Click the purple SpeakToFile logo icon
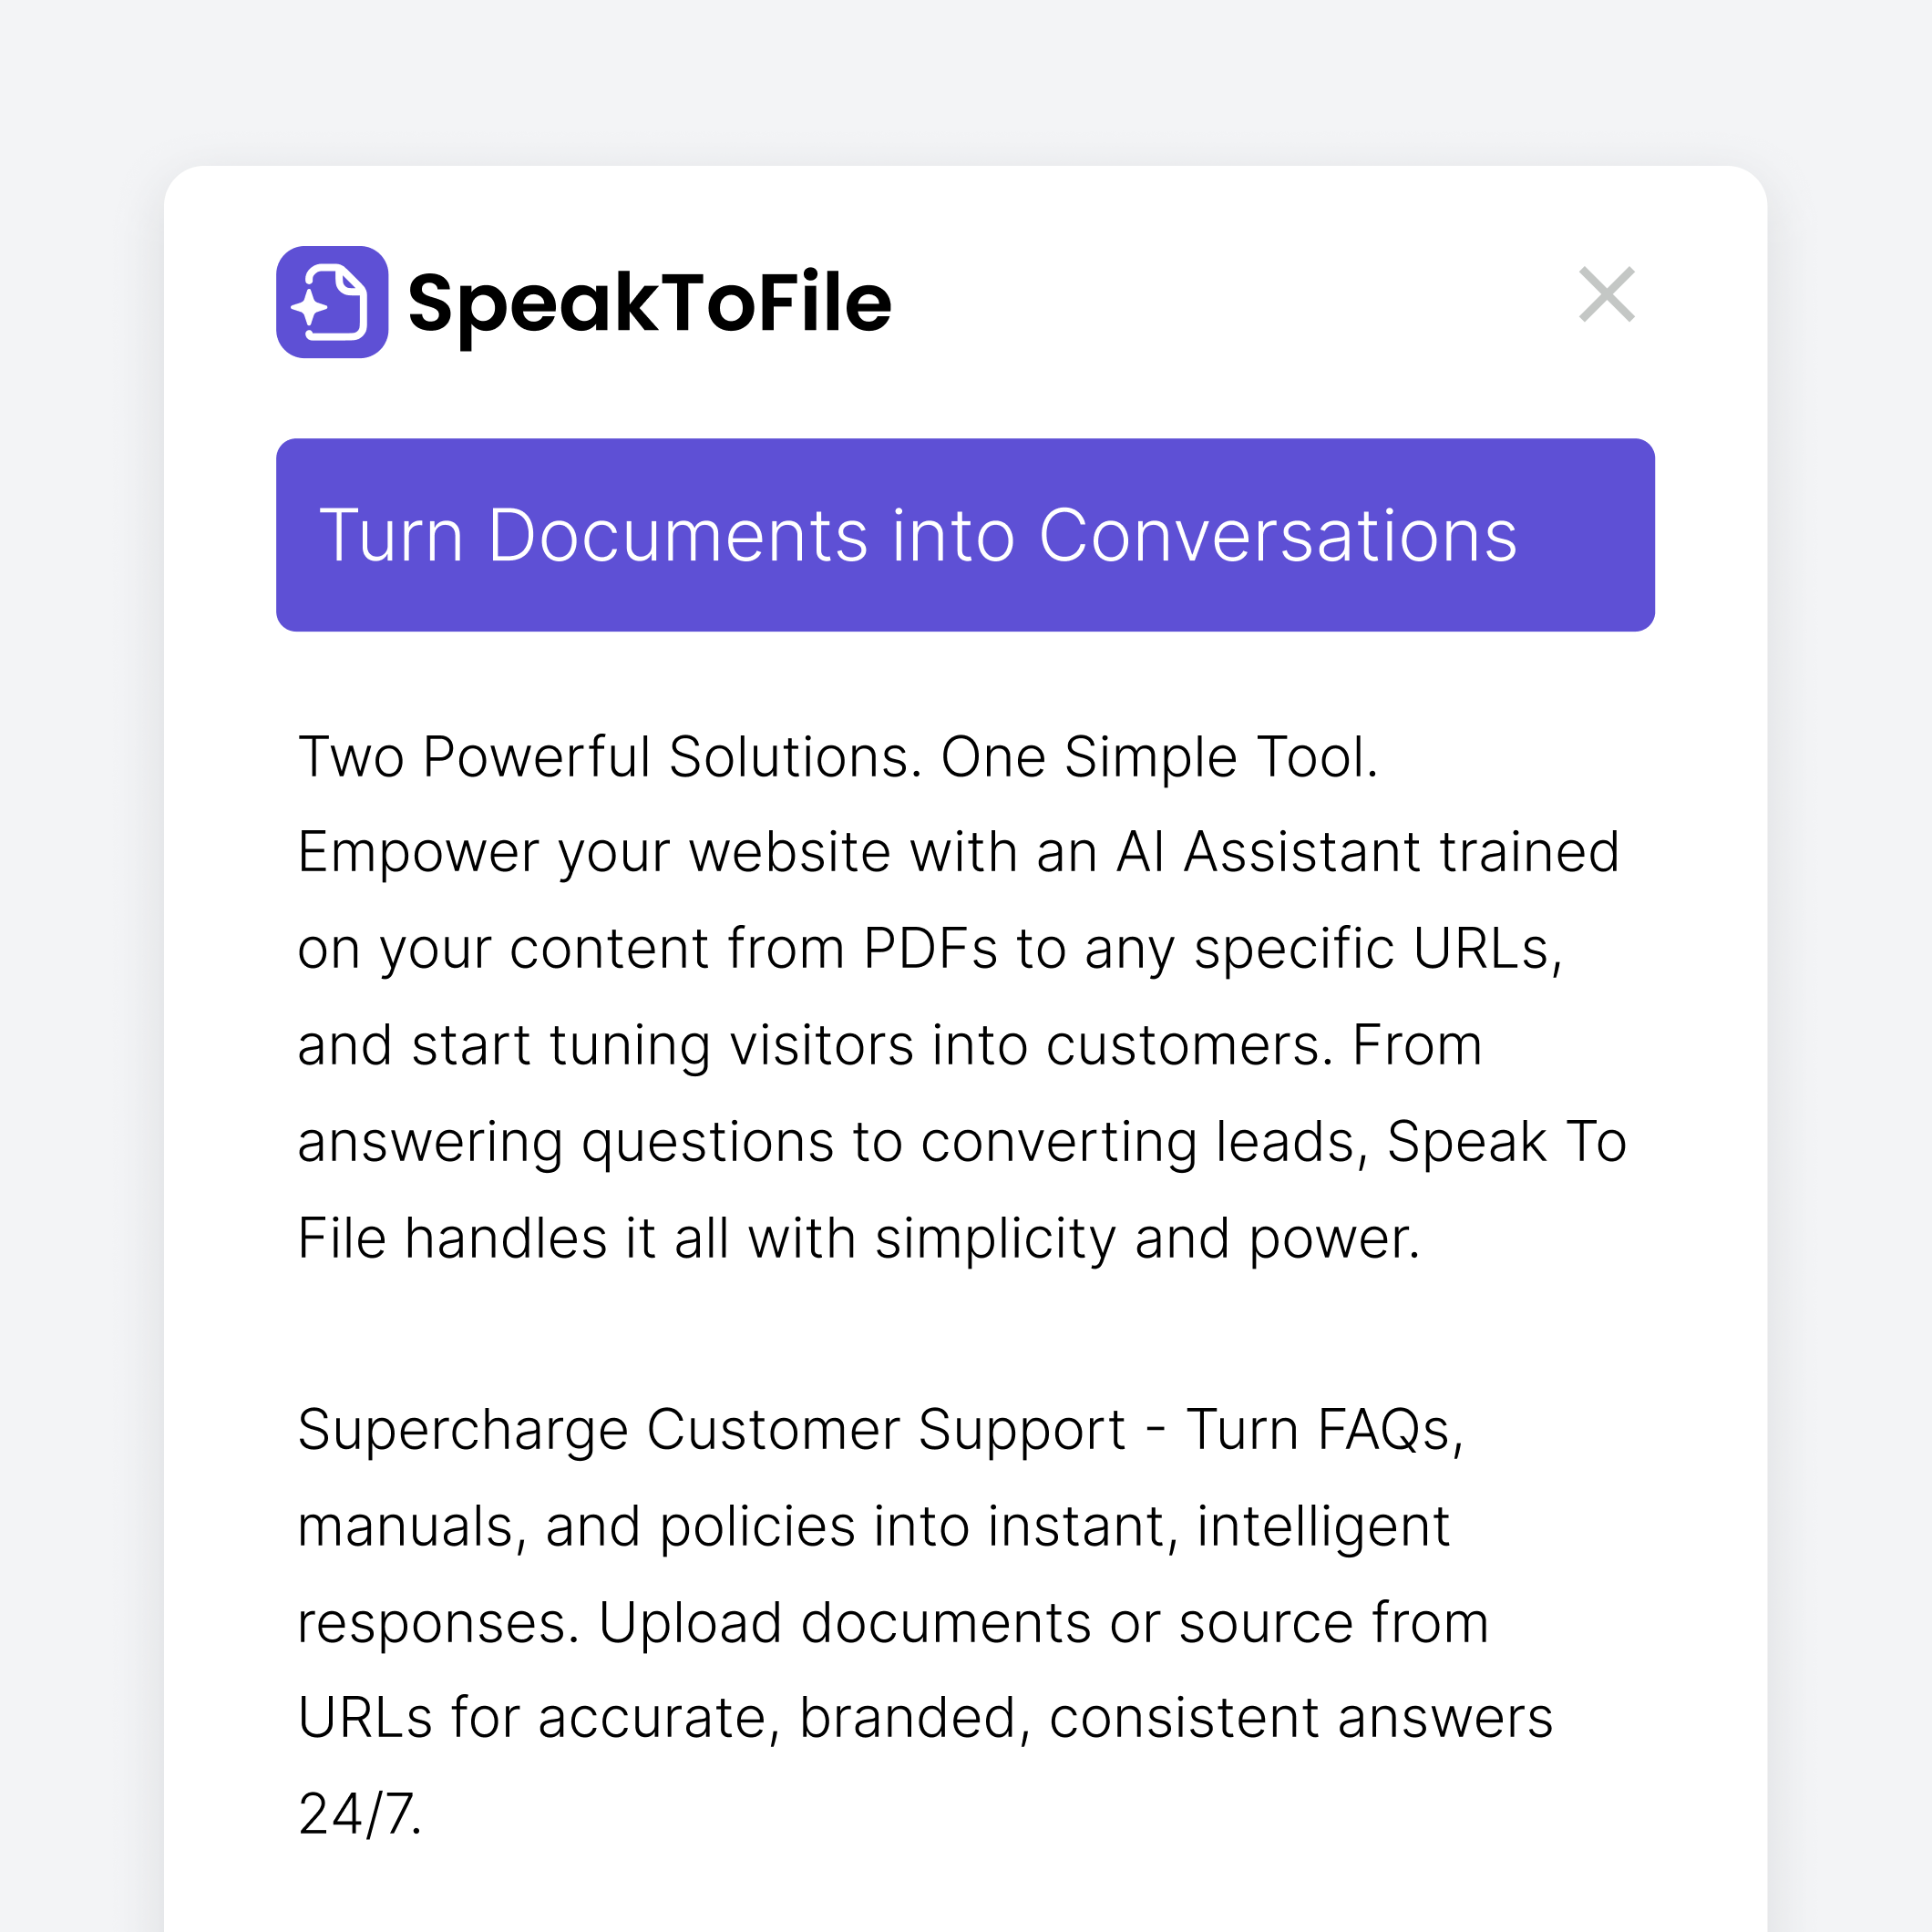Image resolution: width=1932 pixels, height=1932 pixels. pos(332,302)
